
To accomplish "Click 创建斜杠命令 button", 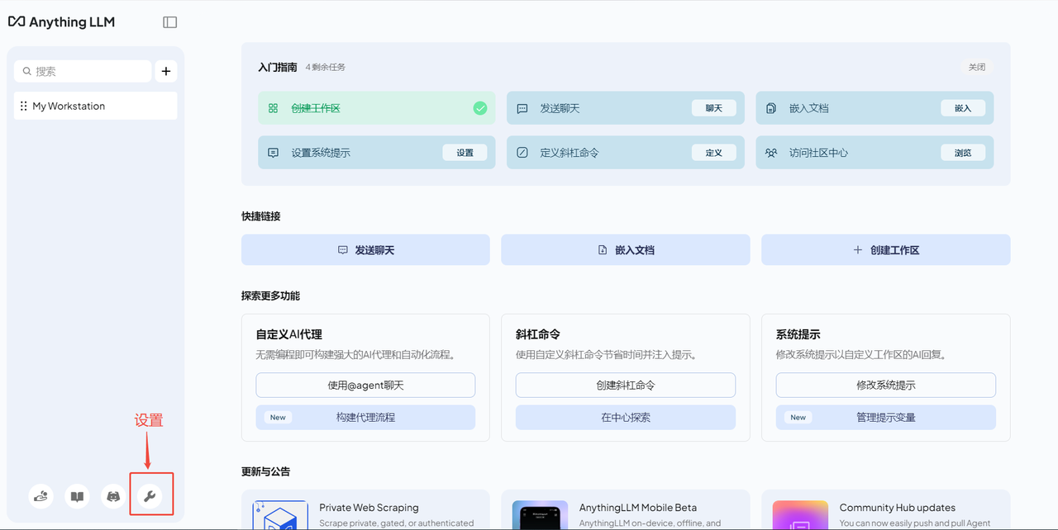I will click(626, 385).
